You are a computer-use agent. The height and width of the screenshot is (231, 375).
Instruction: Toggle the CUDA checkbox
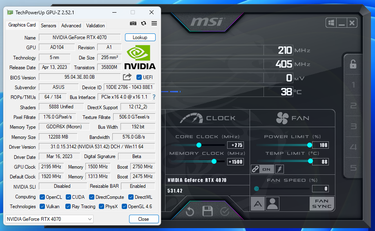(x=68, y=197)
